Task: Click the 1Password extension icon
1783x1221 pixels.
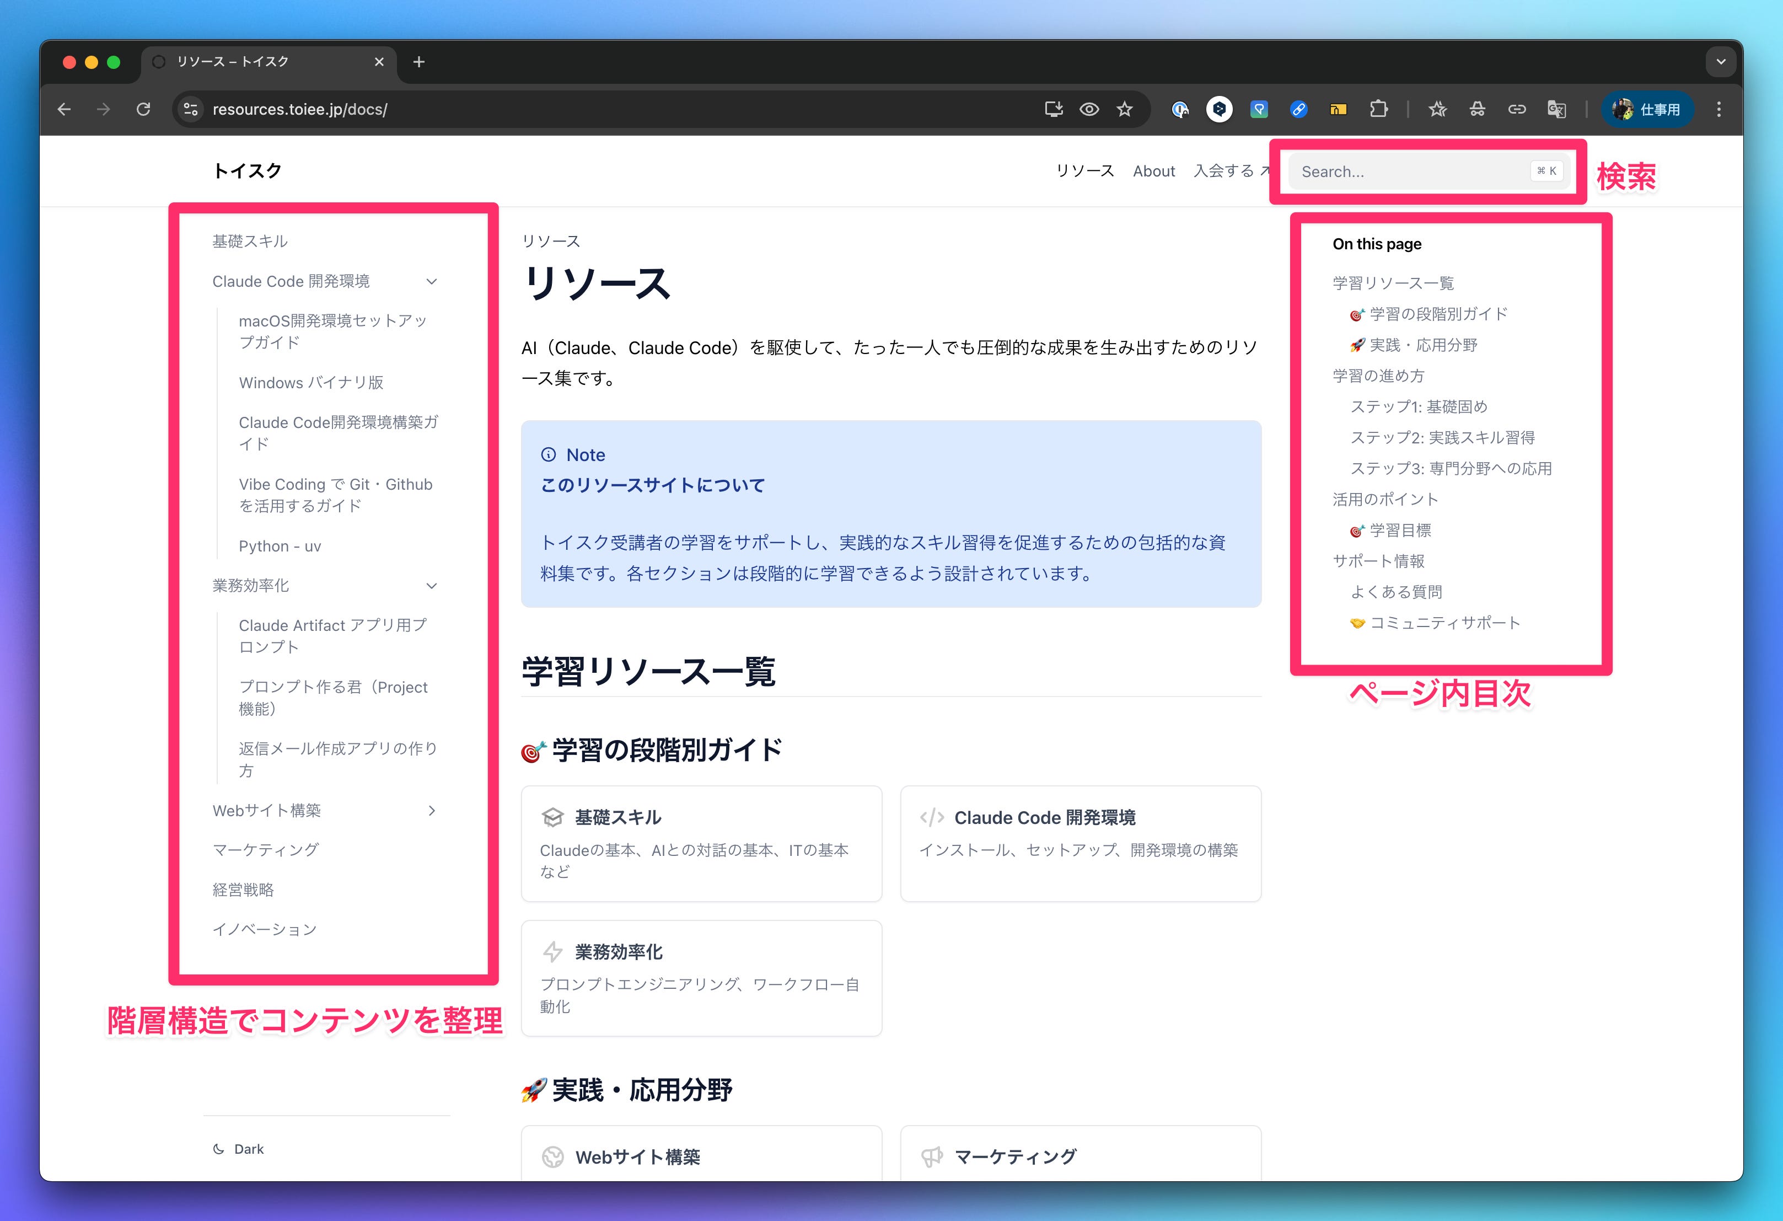Action: [1180, 110]
